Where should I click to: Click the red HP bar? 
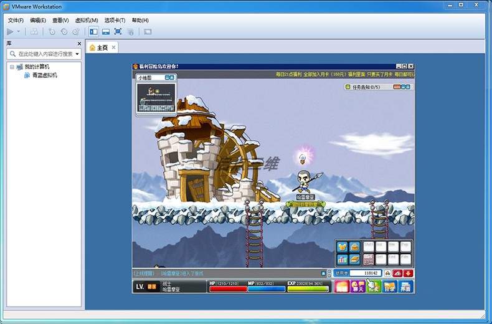tap(228, 289)
